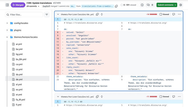
Task: Click the 0 / 591 viewed progress indicator
Action: (128, 5)
